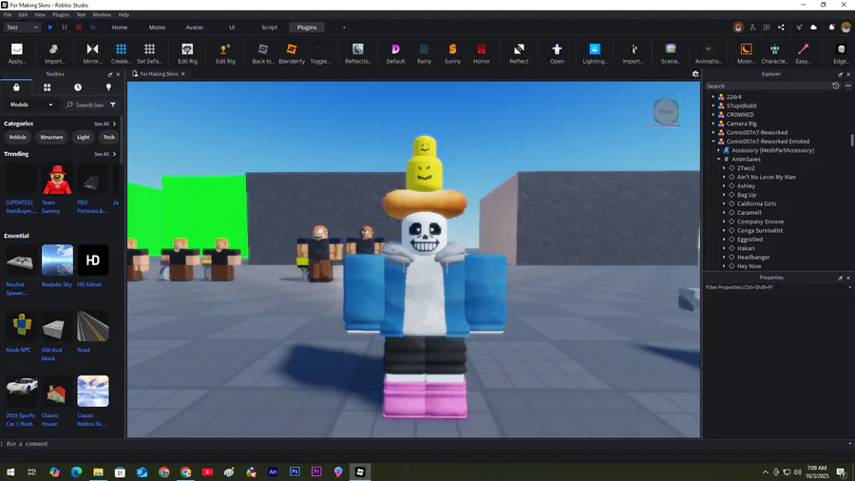Screen dimensions: 855x481
Task: Click the blue Create grid plugin icon
Action: (121, 49)
